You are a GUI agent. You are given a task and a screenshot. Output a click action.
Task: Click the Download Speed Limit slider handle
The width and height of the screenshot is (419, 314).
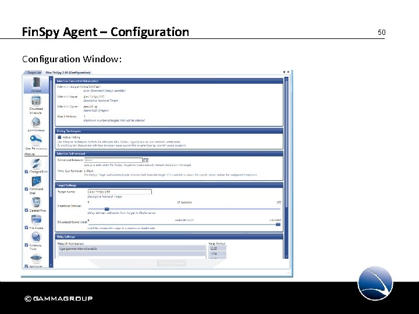coord(278,224)
